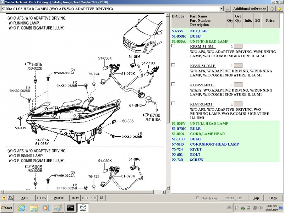The height and width of the screenshot is (213, 284).
Task: Click the Parts List button
Action: 234,198
